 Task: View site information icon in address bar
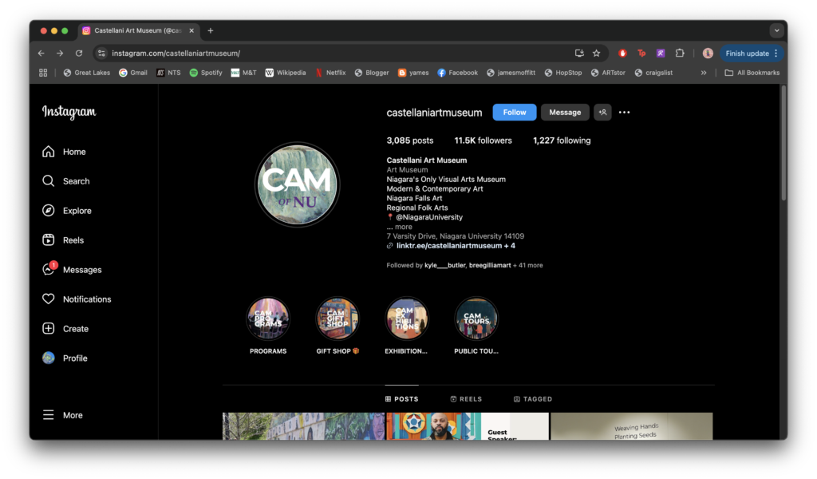coord(101,53)
